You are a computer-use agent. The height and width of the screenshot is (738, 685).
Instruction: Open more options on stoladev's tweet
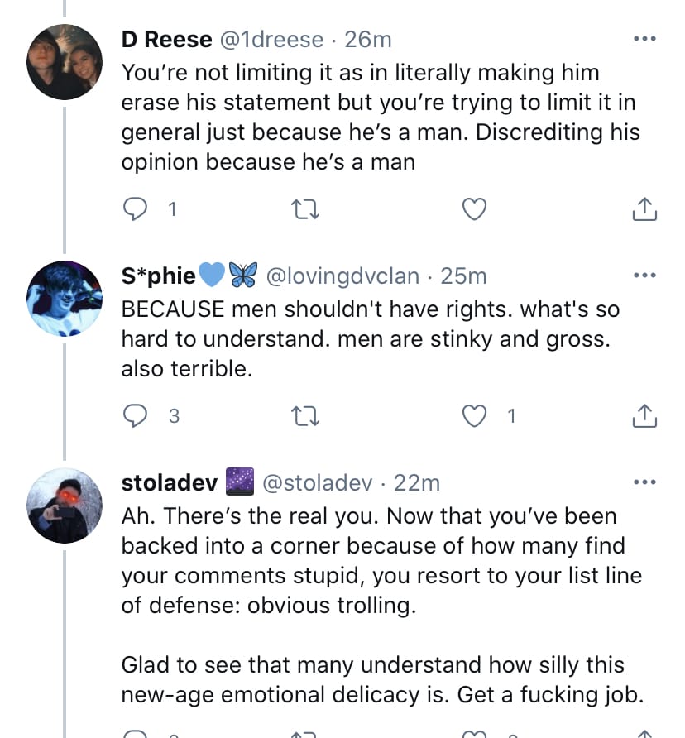(x=644, y=482)
